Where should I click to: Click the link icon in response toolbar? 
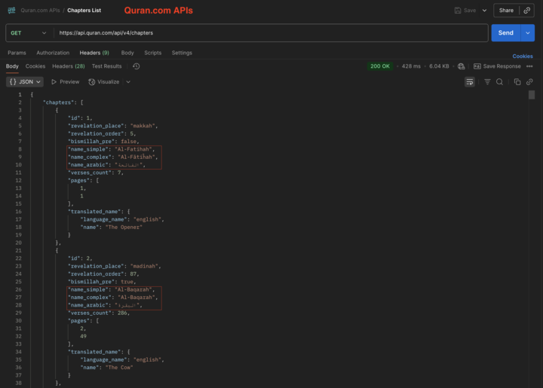pos(529,81)
